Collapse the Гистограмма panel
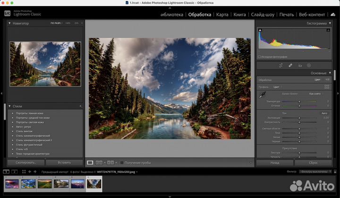The width and height of the screenshot is (340, 198). (x=330, y=23)
